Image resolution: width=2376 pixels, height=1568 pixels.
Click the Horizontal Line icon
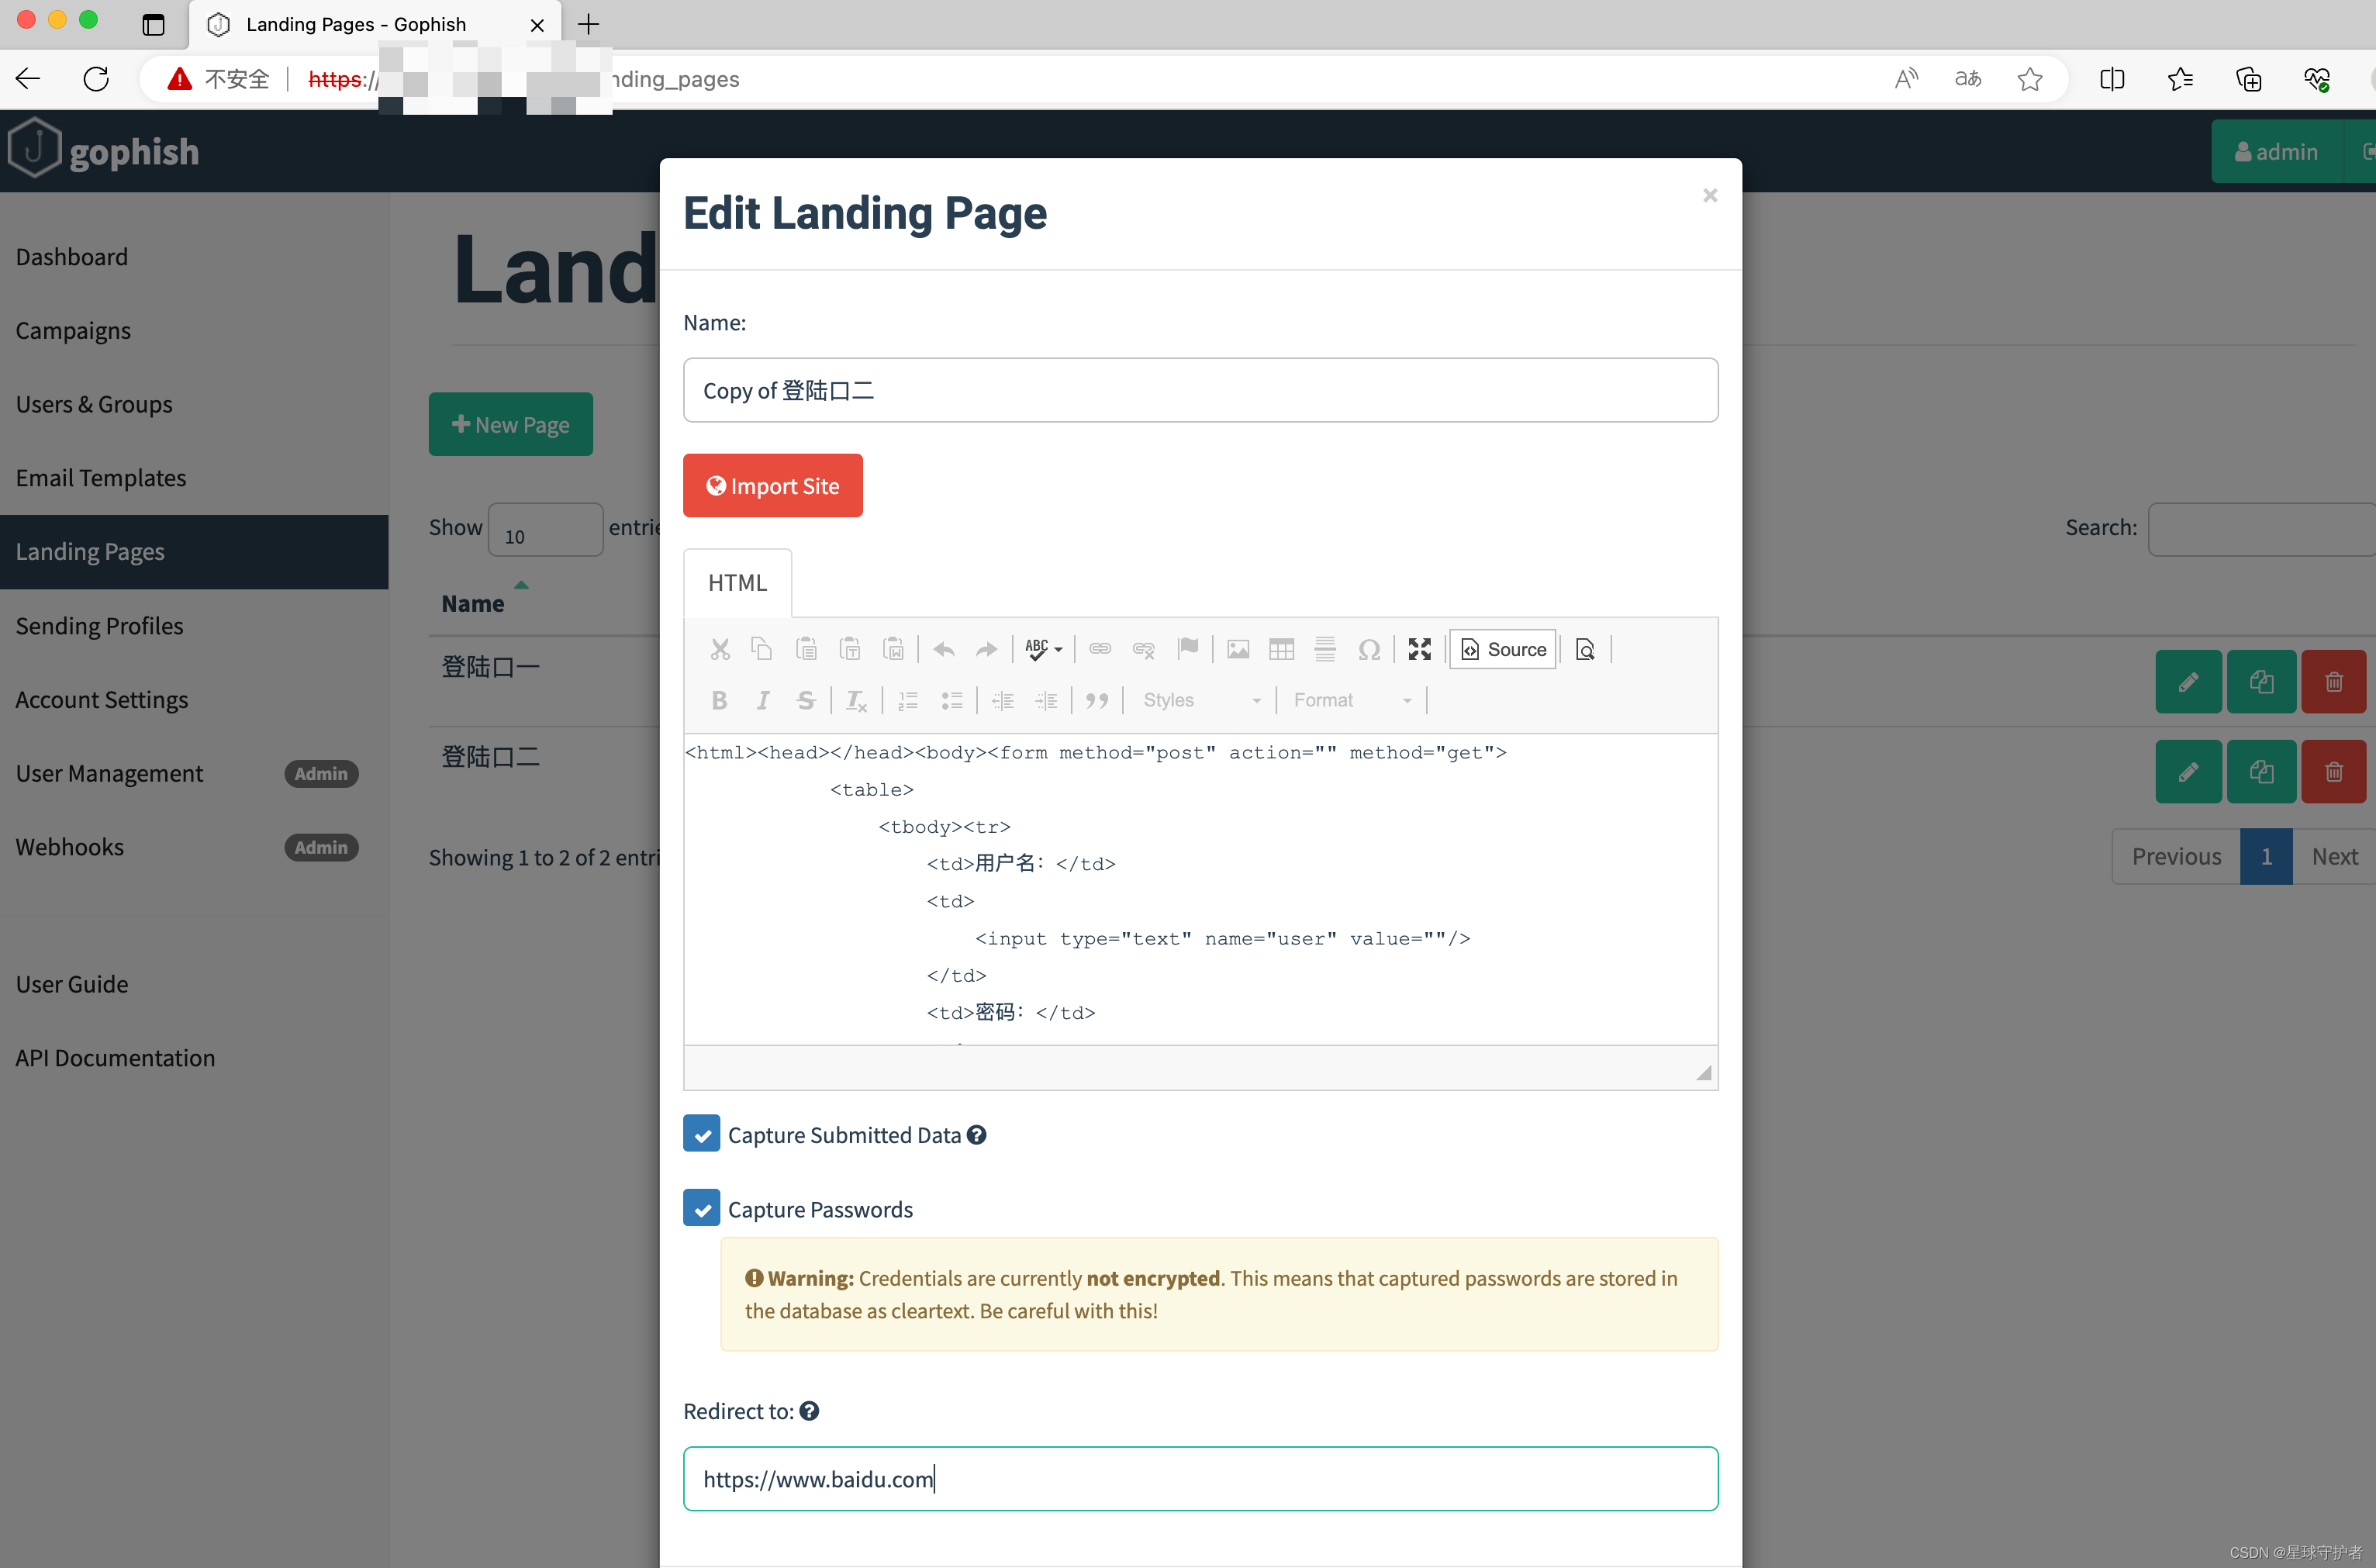click(1325, 650)
